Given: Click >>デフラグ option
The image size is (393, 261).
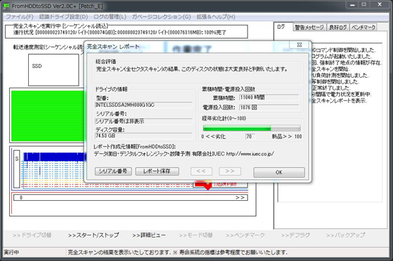Looking at the screenshot, I should tap(295, 235).
